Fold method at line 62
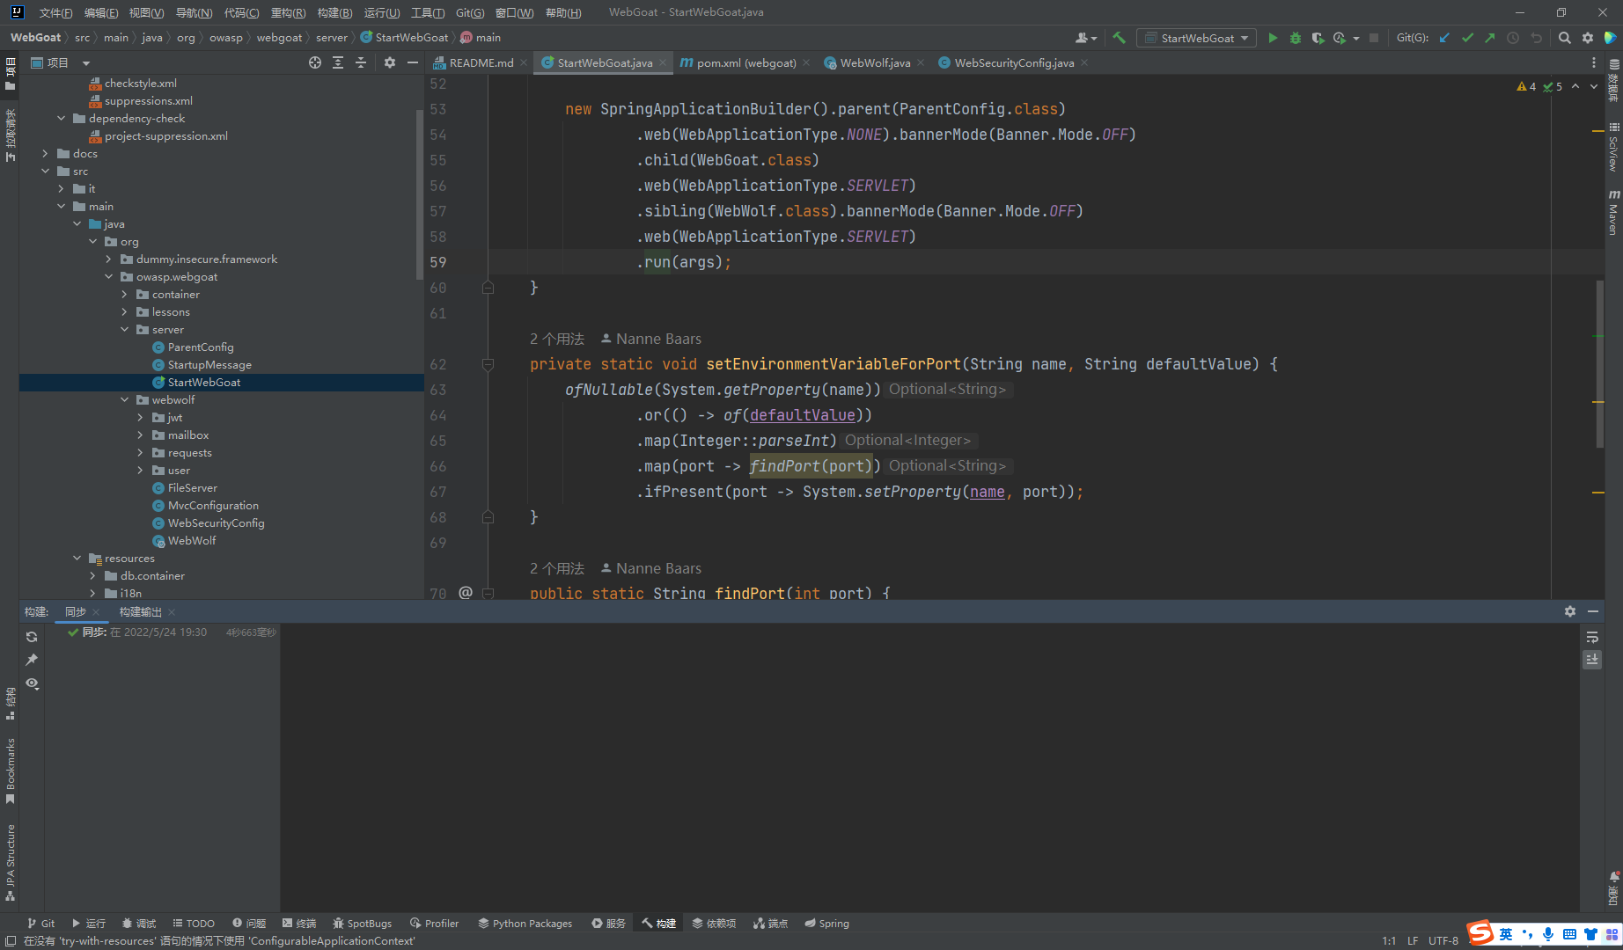The height and width of the screenshot is (950, 1623). coord(488,364)
